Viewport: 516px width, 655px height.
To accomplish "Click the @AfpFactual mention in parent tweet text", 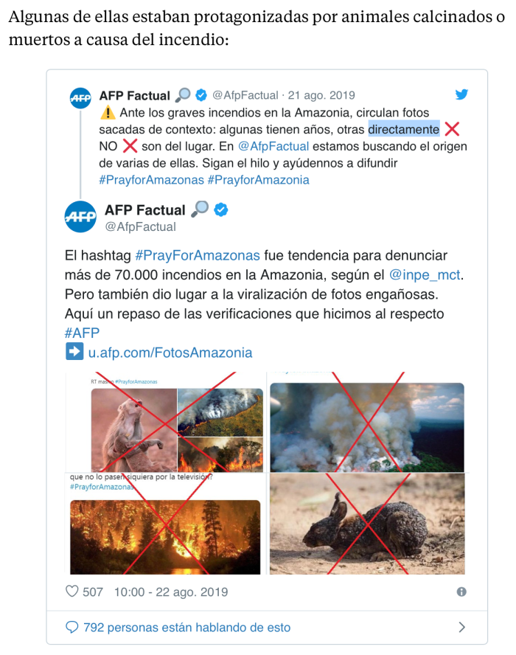I will [x=273, y=147].
